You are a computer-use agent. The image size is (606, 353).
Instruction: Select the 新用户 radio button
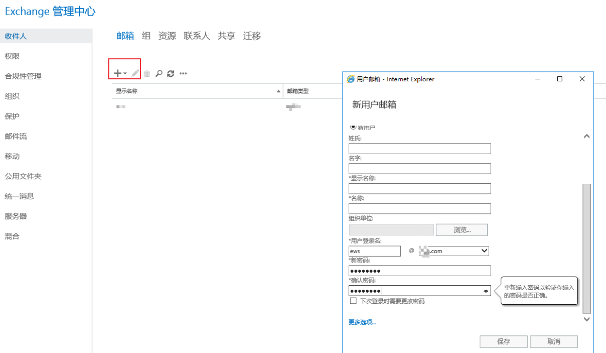pos(353,127)
